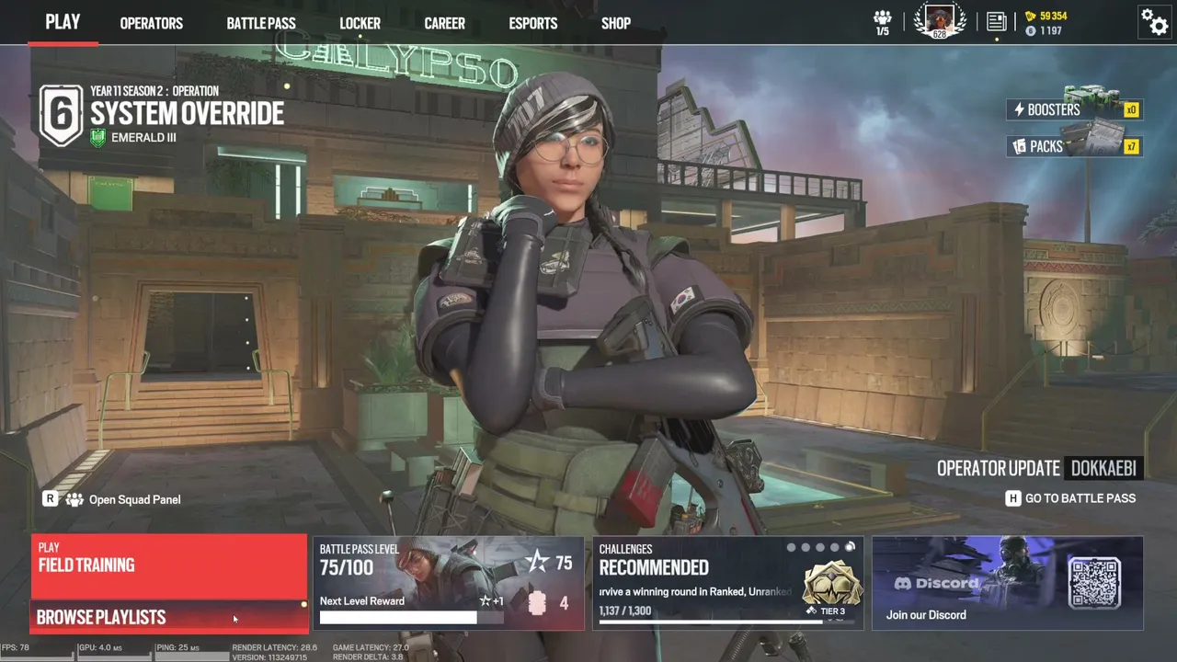This screenshot has height=662, width=1177.
Task: Click the star +1 next reward icon
Action: pyautogui.click(x=491, y=601)
